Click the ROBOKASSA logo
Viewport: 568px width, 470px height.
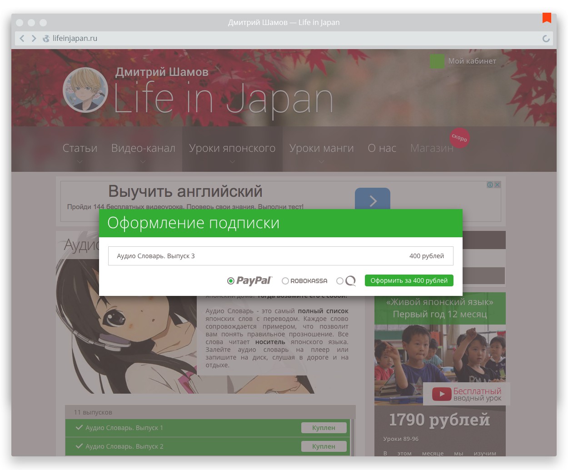pyautogui.click(x=309, y=281)
